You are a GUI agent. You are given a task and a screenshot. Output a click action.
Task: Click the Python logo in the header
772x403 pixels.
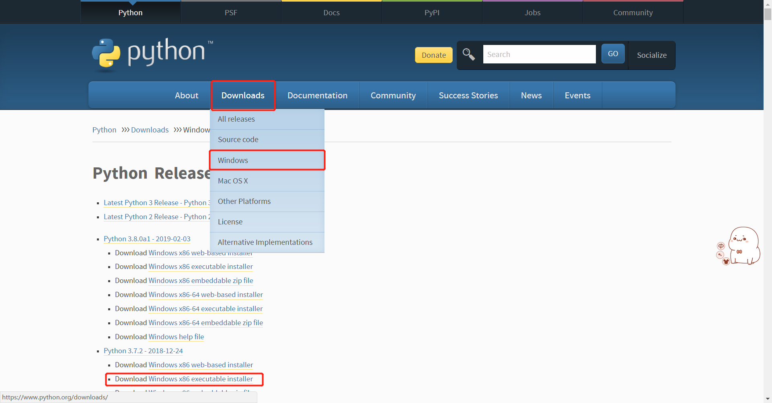152,54
